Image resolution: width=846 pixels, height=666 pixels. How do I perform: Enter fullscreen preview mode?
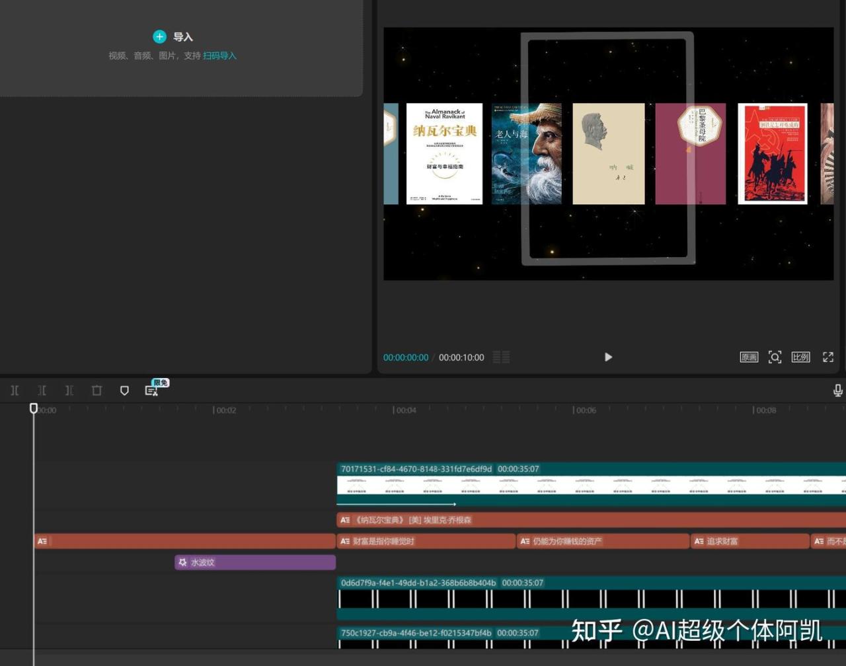pos(827,357)
